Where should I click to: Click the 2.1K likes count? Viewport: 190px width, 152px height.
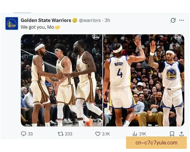tap(106, 134)
